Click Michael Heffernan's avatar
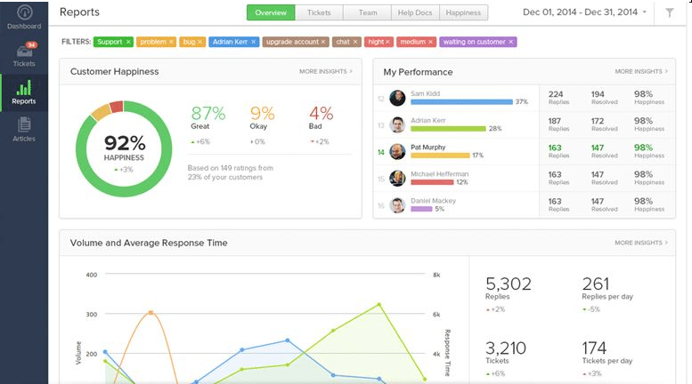Image resolution: width=692 pixels, height=384 pixels. (x=397, y=179)
